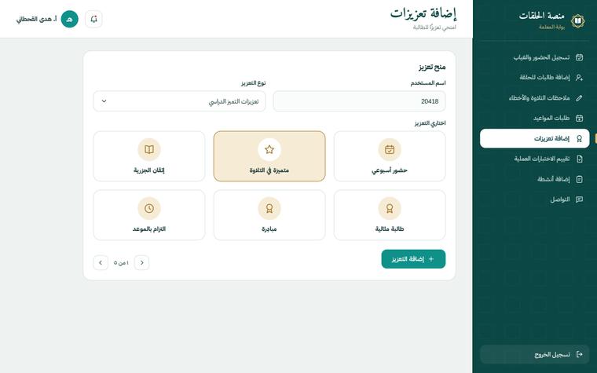Click the appointments calendar icon in sidebar

(579, 118)
